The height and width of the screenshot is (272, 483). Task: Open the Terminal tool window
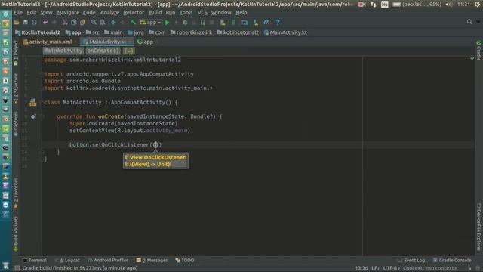pos(35,260)
